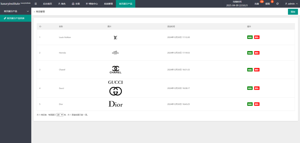The image size is (300, 143).
Task: Click the current time display 2025-04-09 22:50:21
Action: click(237, 5)
